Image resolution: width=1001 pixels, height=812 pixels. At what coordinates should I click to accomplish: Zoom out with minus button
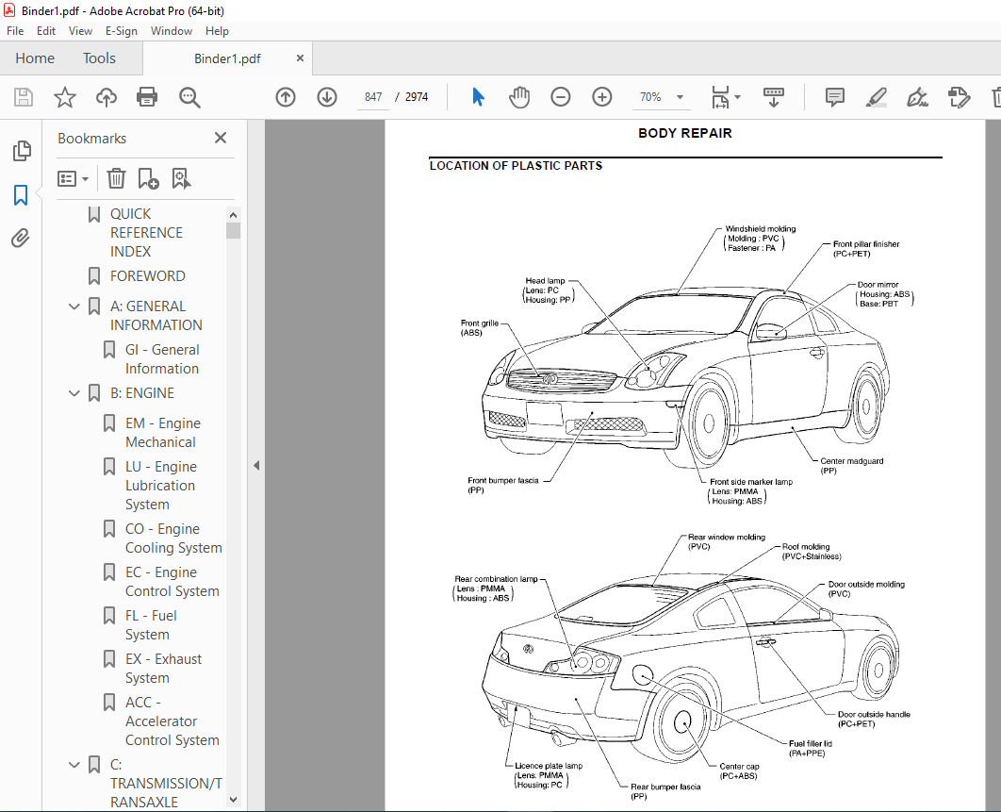[561, 97]
